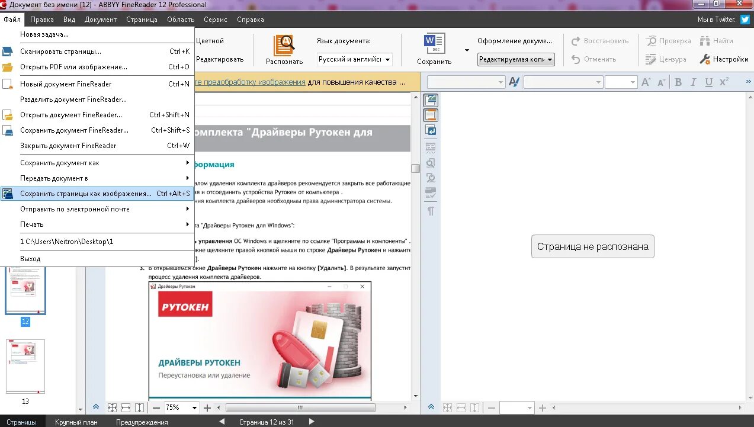
Task: Click the Word Сохранить icon
Action: point(434,44)
